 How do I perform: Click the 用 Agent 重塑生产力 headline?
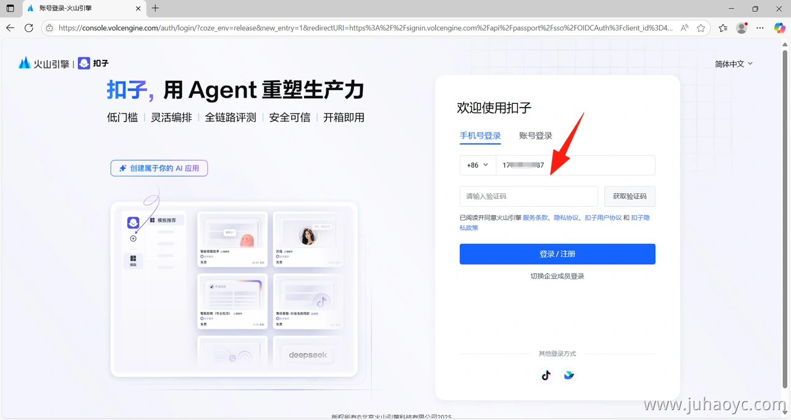click(x=264, y=90)
